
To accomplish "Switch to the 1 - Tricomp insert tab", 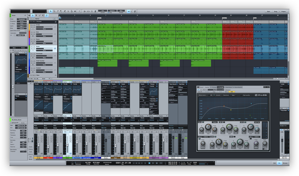I will point(213,87).
